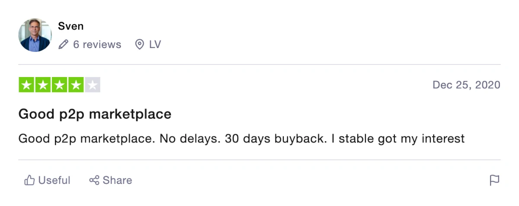Screen dimensions: 519x206
Task: Click the thumbs-up icon
Action: coord(29,180)
